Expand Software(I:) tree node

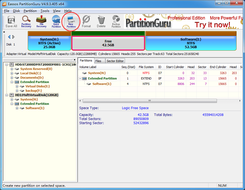pyautogui.click(x=17, y=108)
